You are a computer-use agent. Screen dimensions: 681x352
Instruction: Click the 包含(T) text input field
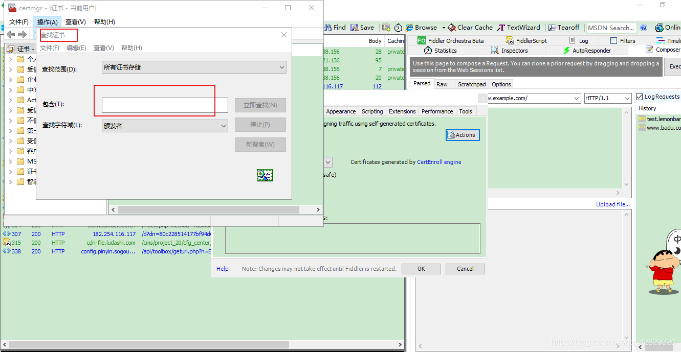pyautogui.click(x=165, y=105)
